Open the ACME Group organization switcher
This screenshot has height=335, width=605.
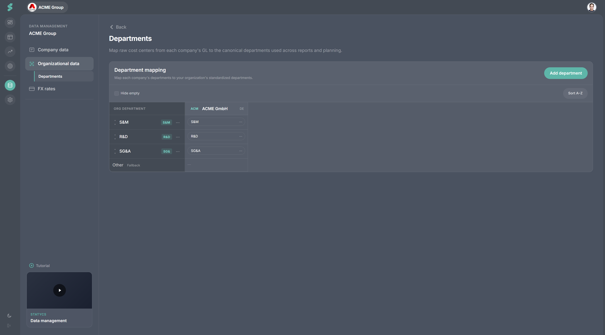click(47, 7)
